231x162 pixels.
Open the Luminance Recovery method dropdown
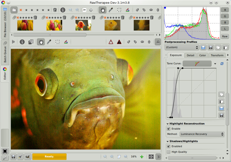point(202,134)
